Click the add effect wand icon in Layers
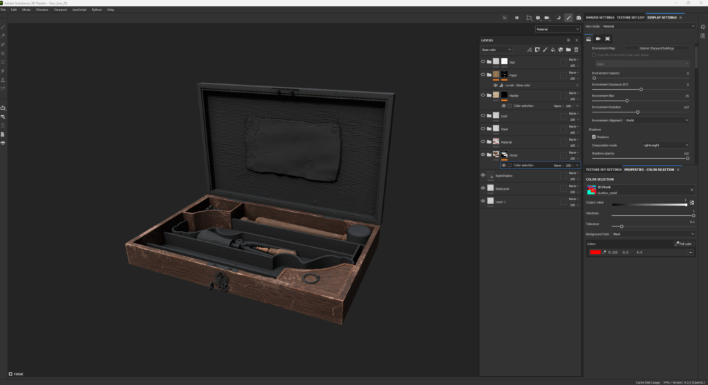Viewport: 708px width, 385px height. 529,50
